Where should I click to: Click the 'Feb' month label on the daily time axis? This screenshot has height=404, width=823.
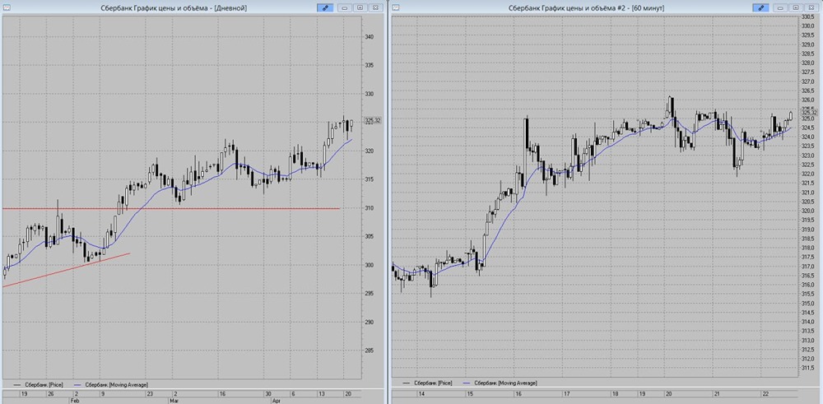pyautogui.click(x=74, y=400)
